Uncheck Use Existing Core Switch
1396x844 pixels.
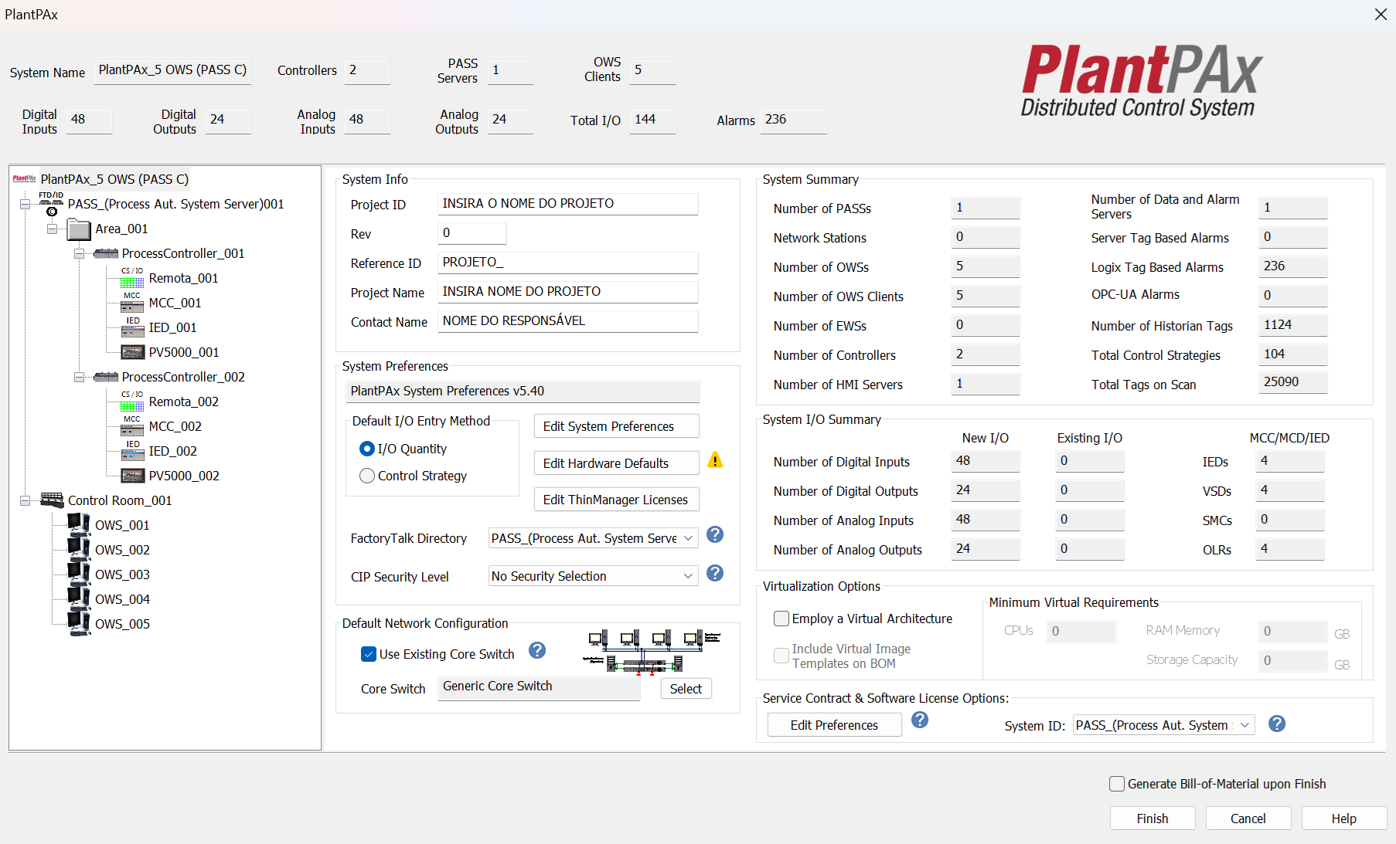[369, 654]
